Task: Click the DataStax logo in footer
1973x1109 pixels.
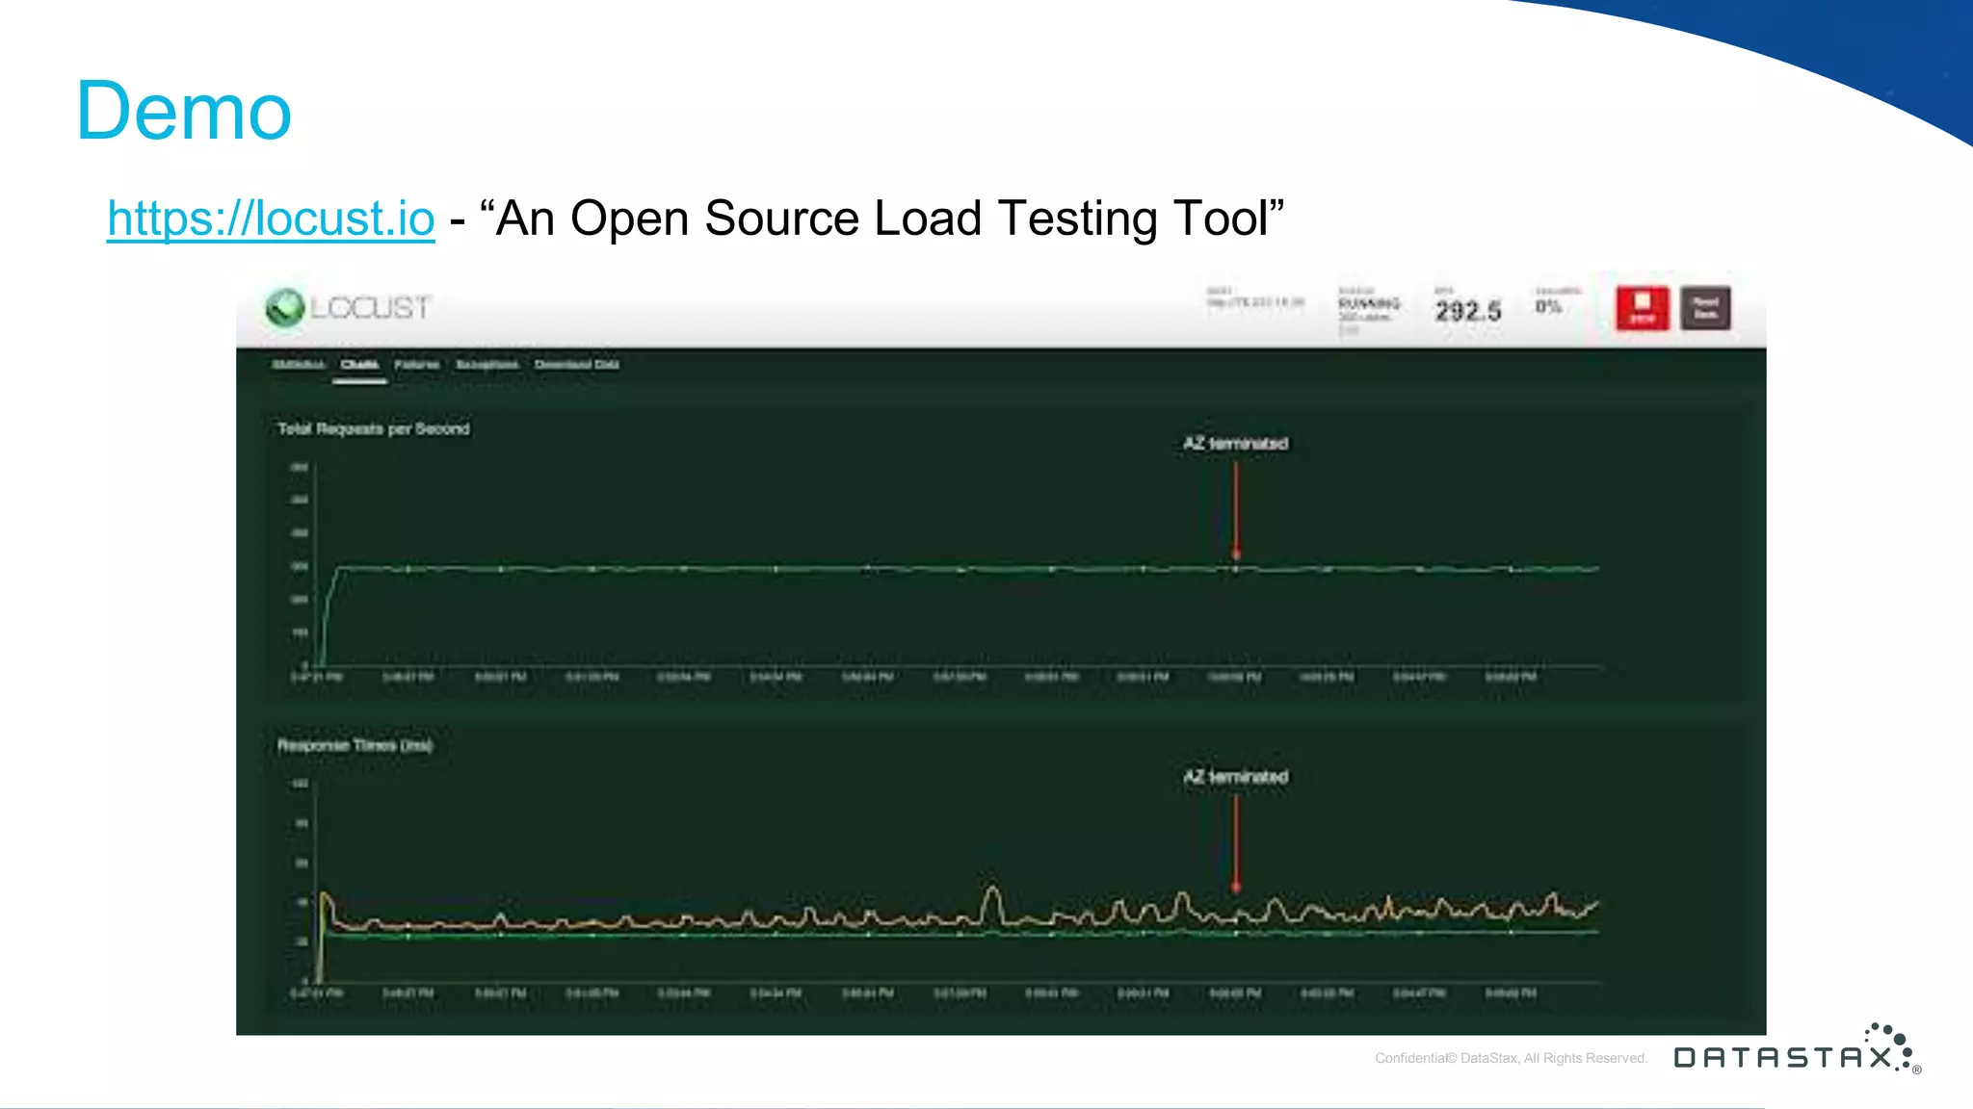Action: [x=1798, y=1049]
